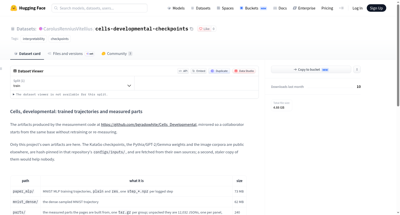This screenshot has height=215, width=400.
Task: Switch to Files and versions tab
Action: [71, 54]
